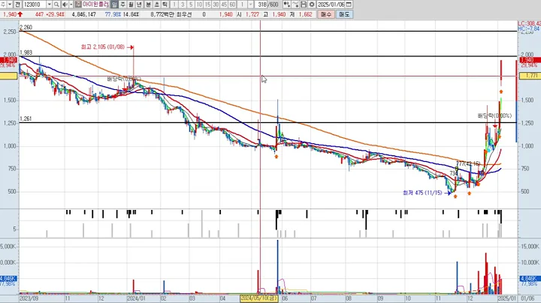Select the 5 interval button
This screenshot has height=303, width=541.
pyautogui.click(x=191, y=4)
